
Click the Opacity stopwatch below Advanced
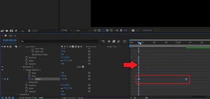pyautogui.click(x=27, y=91)
